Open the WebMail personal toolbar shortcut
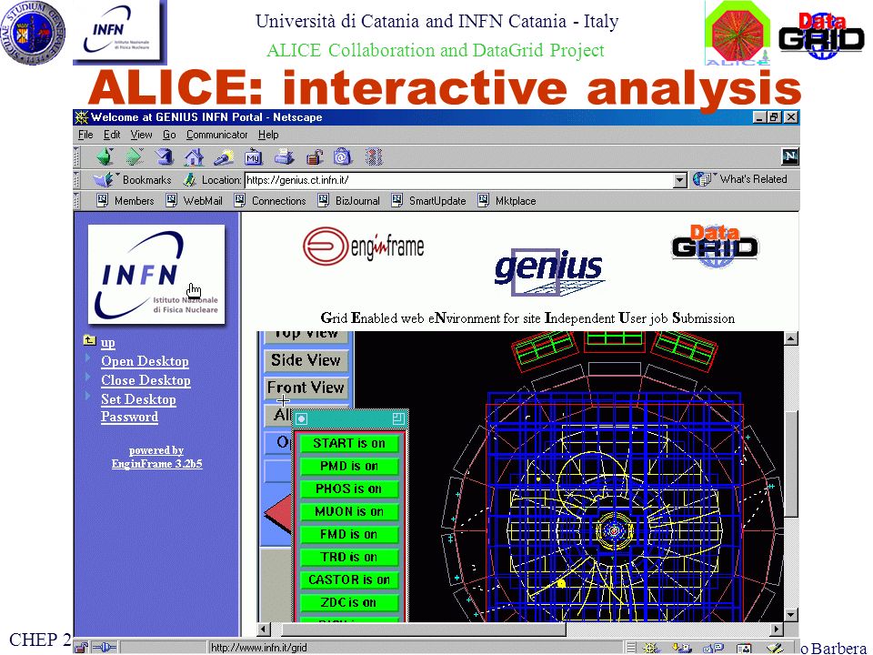873x655 pixels. [172, 200]
